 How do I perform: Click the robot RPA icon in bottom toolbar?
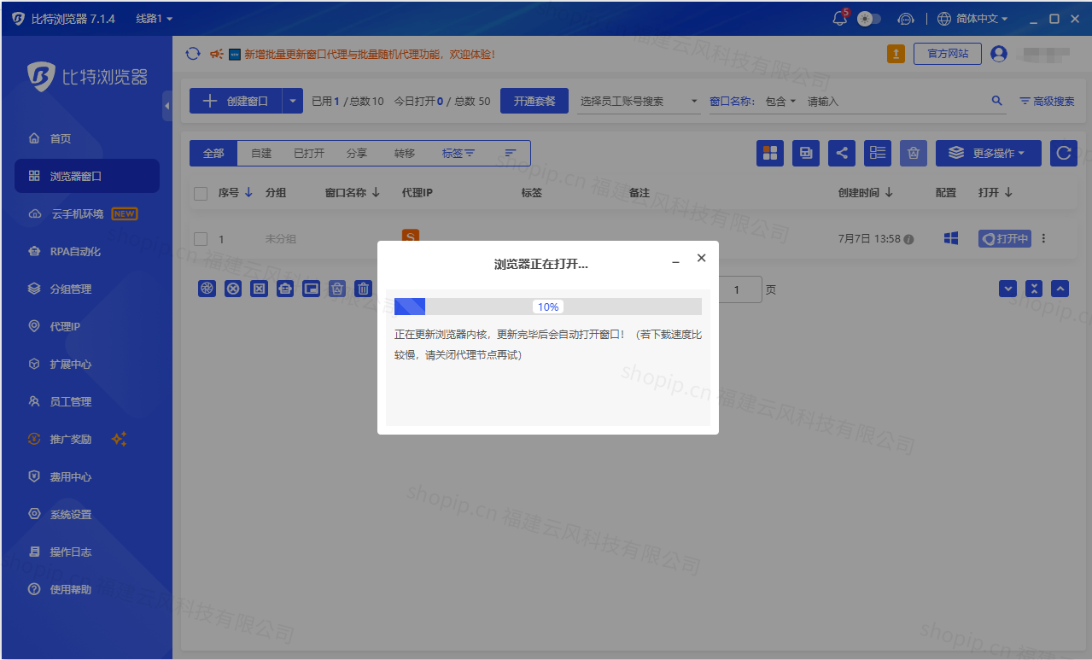click(285, 289)
